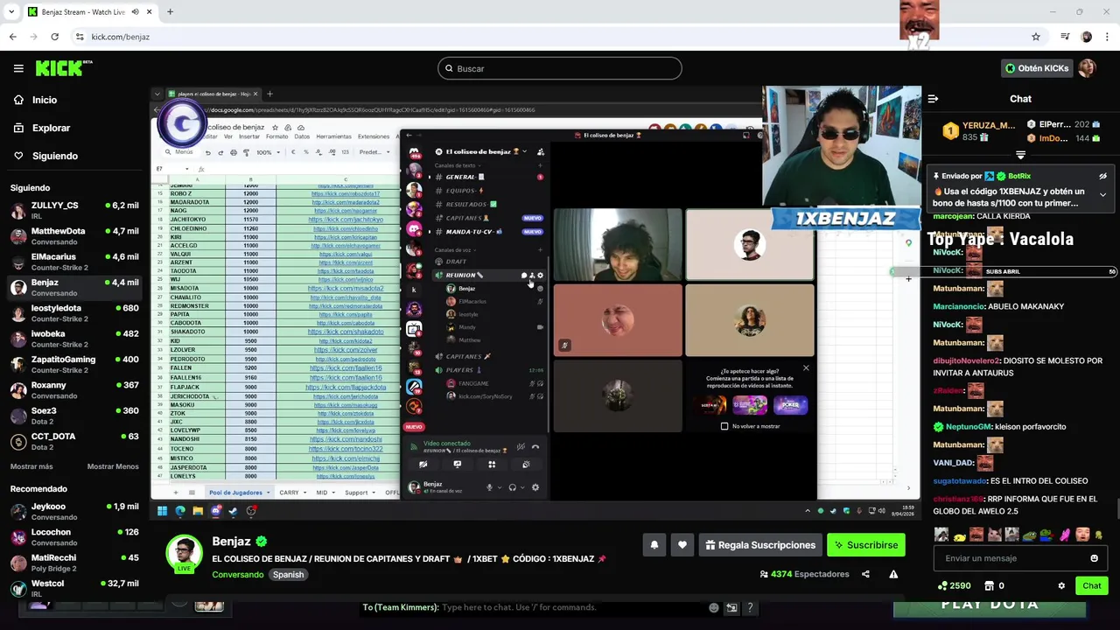Open the Discord server name dropdown
Viewport: 1120px width, 630px height.
coord(525,151)
